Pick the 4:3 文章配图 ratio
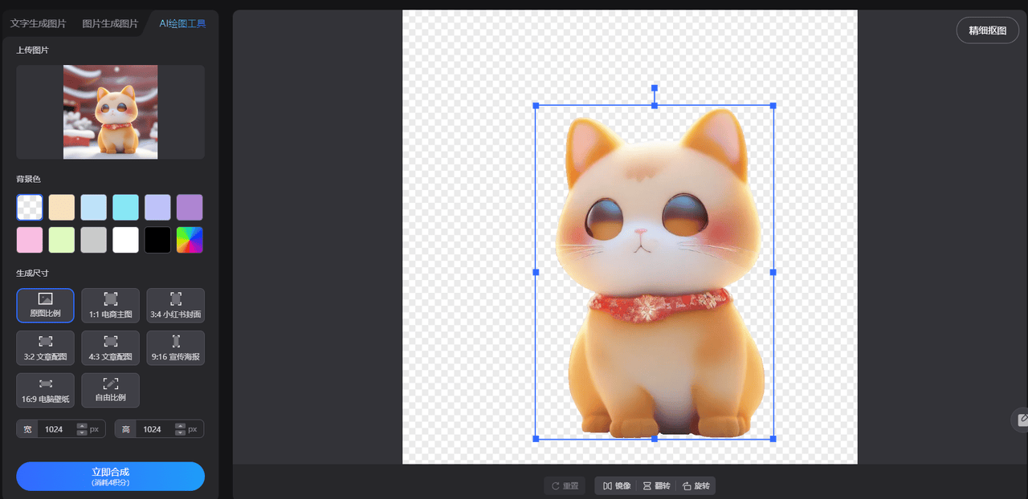The width and height of the screenshot is (1028, 499). [x=110, y=347]
